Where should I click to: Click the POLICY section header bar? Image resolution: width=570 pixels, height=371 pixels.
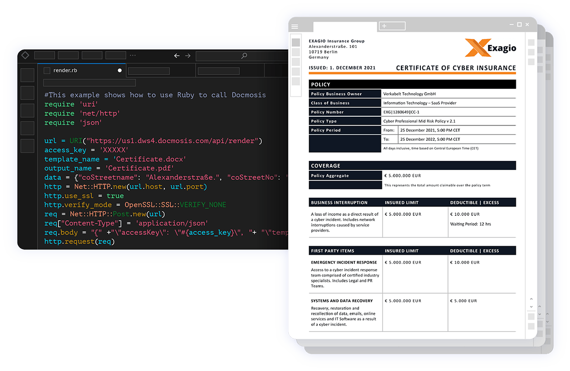click(x=412, y=84)
